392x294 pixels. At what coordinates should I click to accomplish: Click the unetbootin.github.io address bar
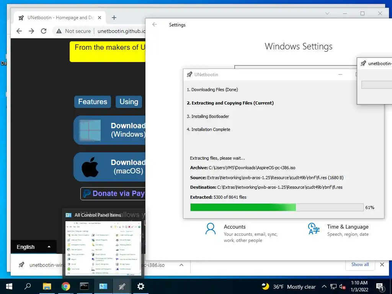[121, 31]
